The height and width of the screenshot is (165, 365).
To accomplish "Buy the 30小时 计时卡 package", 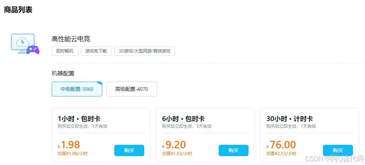I will click(338, 150).
